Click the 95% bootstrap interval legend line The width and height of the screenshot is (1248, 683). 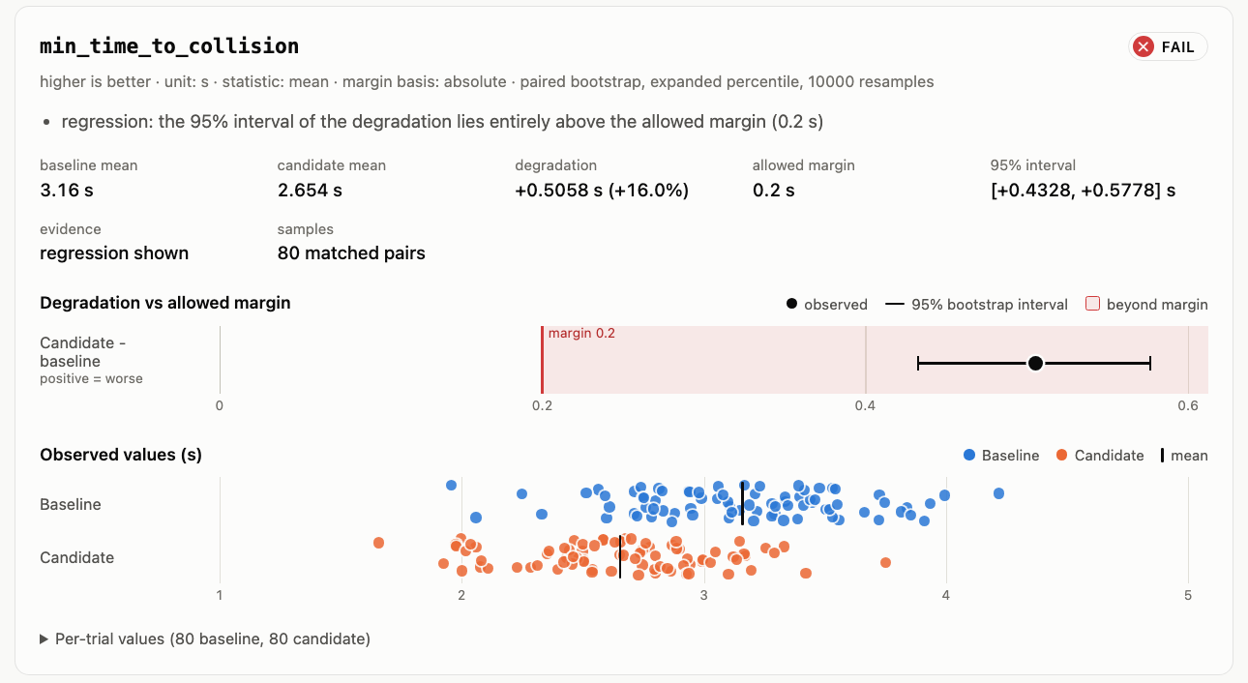pyautogui.click(x=895, y=304)
